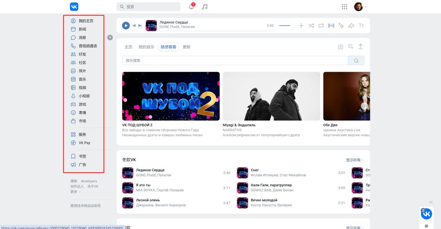Switch to the 我的音乐 tab
Viewport: 441px width, 229px height.
click(146, 47)
